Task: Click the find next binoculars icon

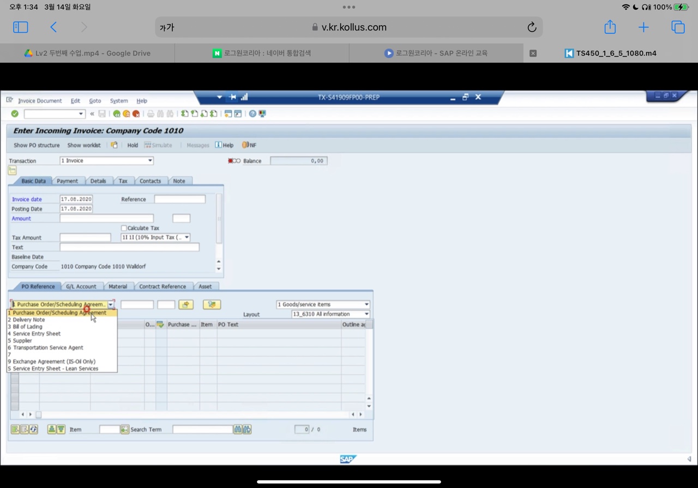Action: [247, 430]
